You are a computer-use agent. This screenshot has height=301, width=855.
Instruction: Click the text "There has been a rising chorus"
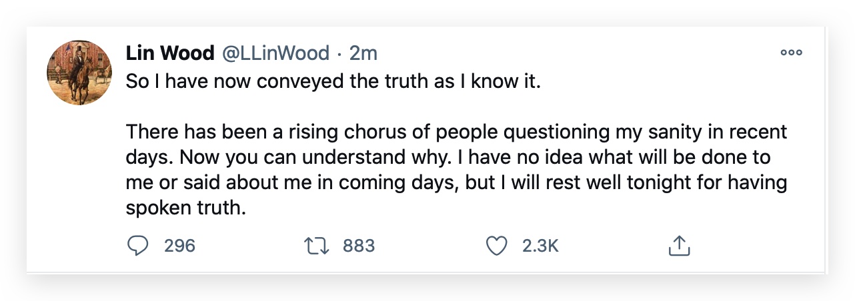click(x=268, y=132)
